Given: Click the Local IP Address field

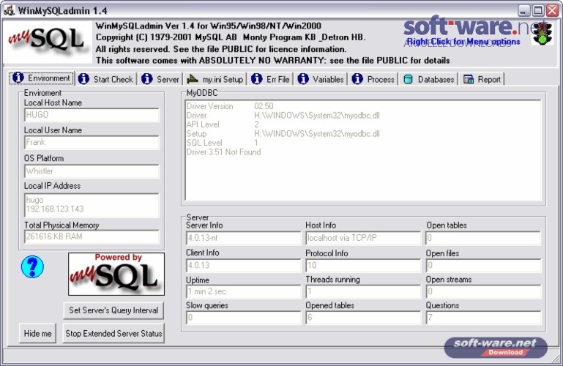Looking at the screenshot, I should [92, 205].
